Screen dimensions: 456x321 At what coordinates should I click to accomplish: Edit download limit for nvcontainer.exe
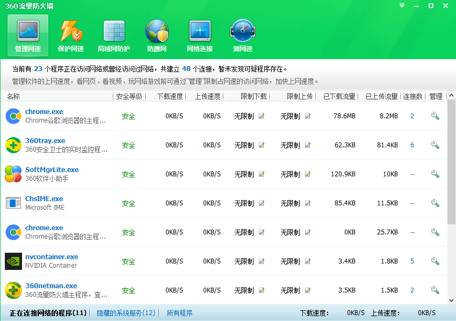[262, 261]
